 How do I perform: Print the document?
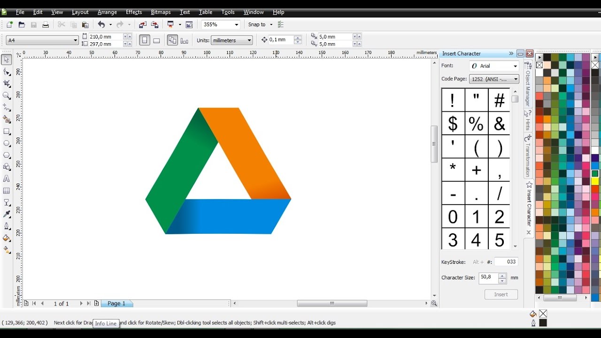46,24
